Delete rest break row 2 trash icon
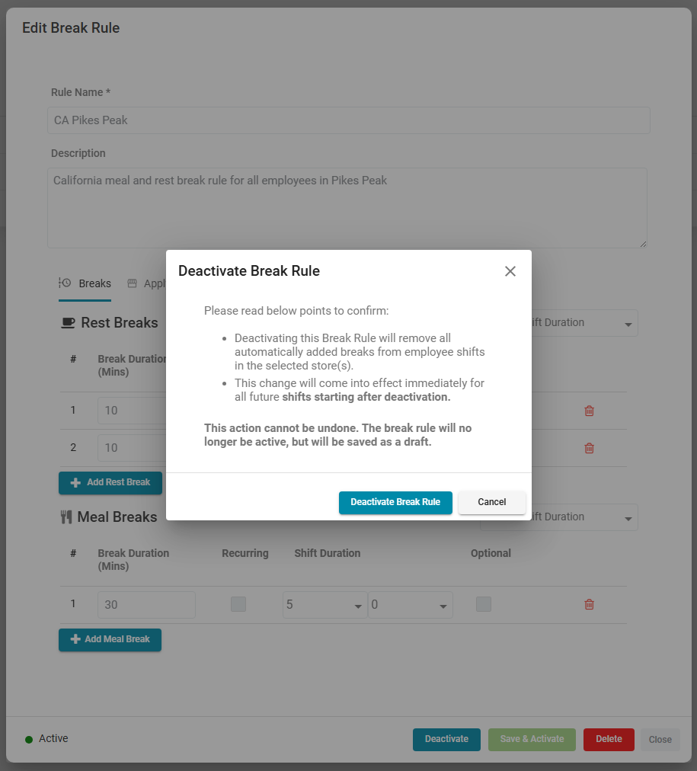This screenshot has width=697, height=771. [589, 448]
